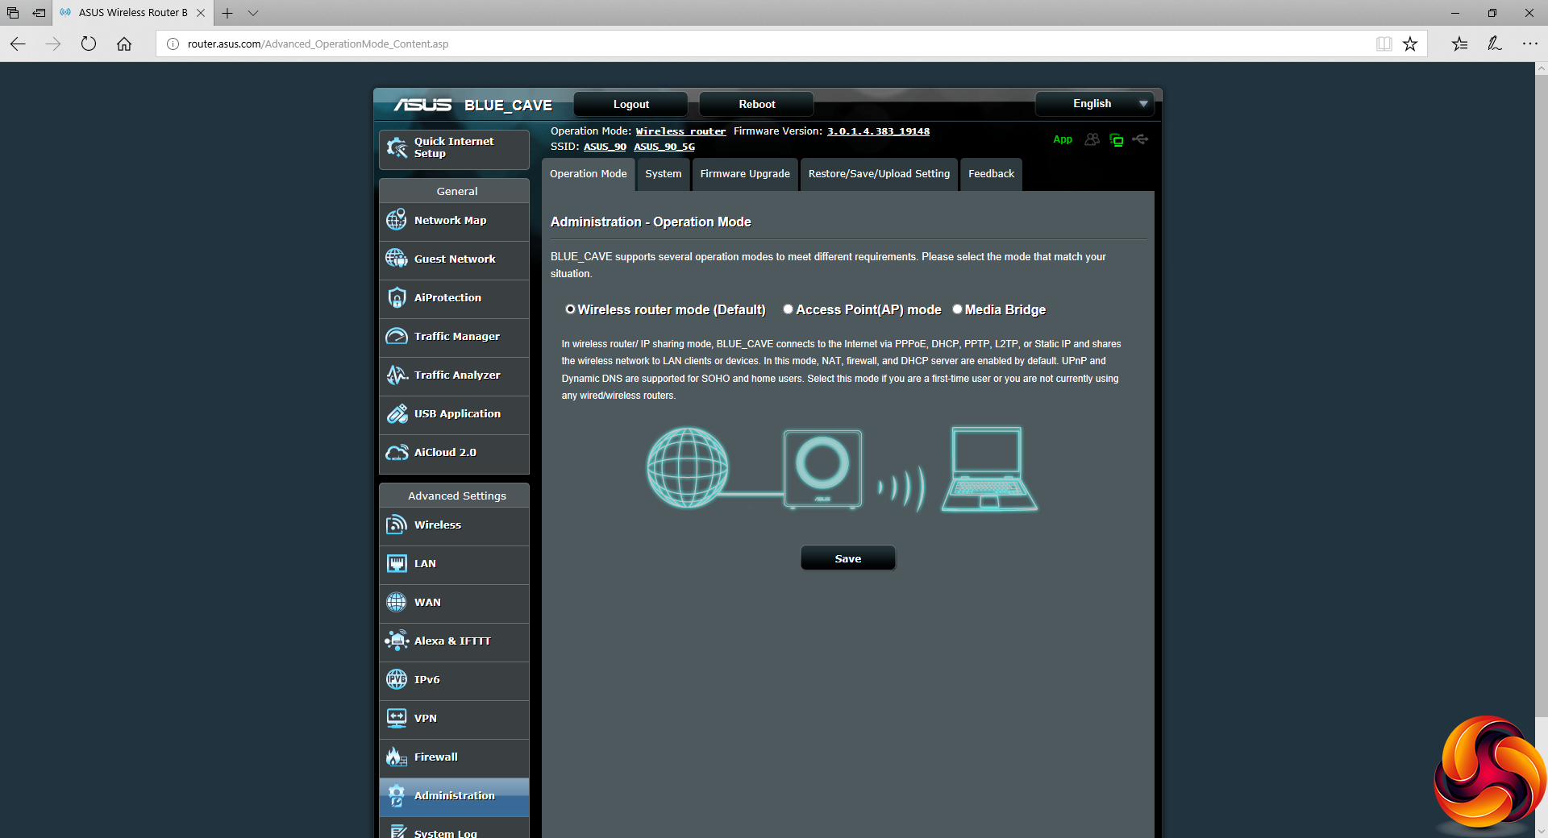This screenshot has height=838, width=1548.
Task: Click the Firewall flame icon
Action: 397,757
